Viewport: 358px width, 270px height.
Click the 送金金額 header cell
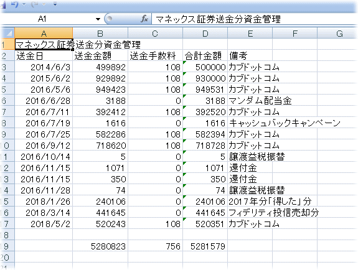(100, 56)
